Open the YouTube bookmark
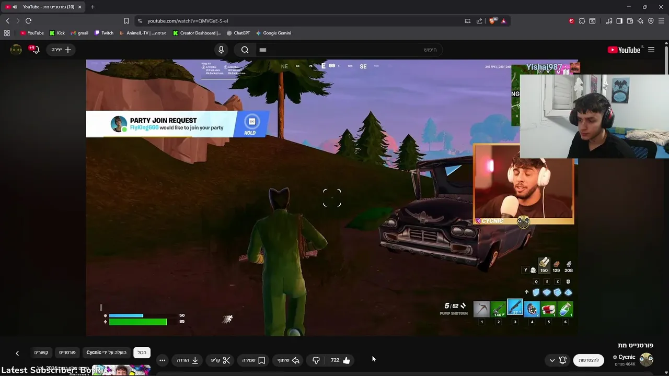This screenshot has height=376, width=669. coord(32,33)
